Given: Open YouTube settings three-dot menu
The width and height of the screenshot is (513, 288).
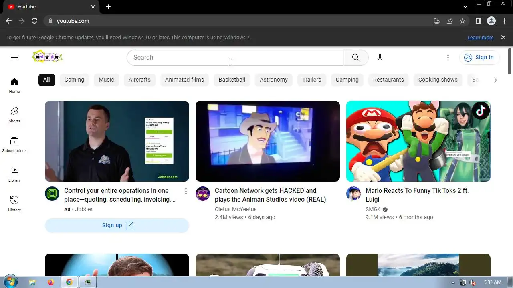Looking at the screenshot, I should [x=448, y=57].
